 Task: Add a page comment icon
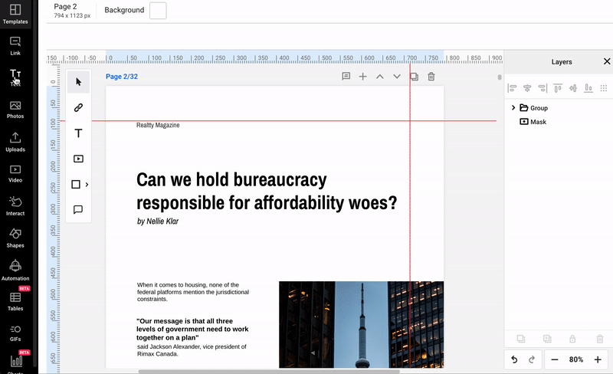click(346, 77)
